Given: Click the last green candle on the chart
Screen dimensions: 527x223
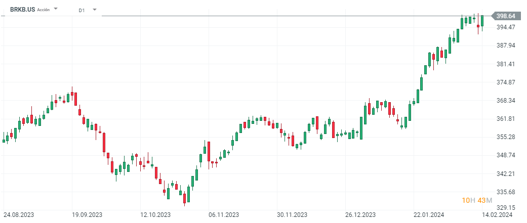Looking at the screenshot, I should [482, 21].
